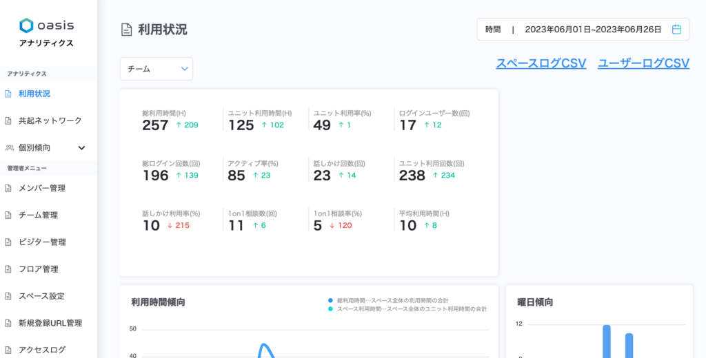
Task: Click the document icon beside チーム管理
Action: [x=8, y=215]
